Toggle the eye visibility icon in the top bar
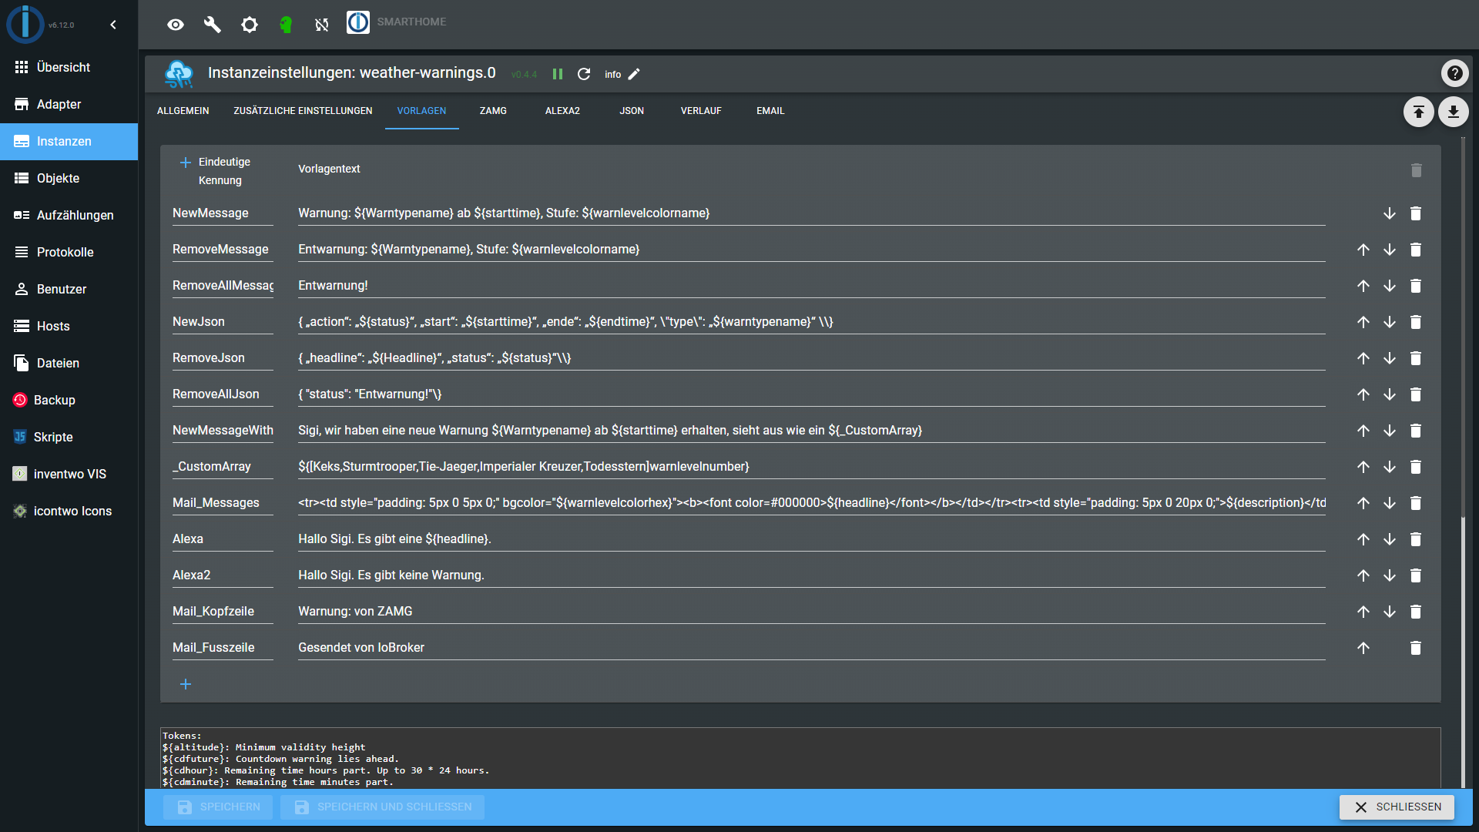The height and width of the screenshot is (832, 1479). pos(176,25)
